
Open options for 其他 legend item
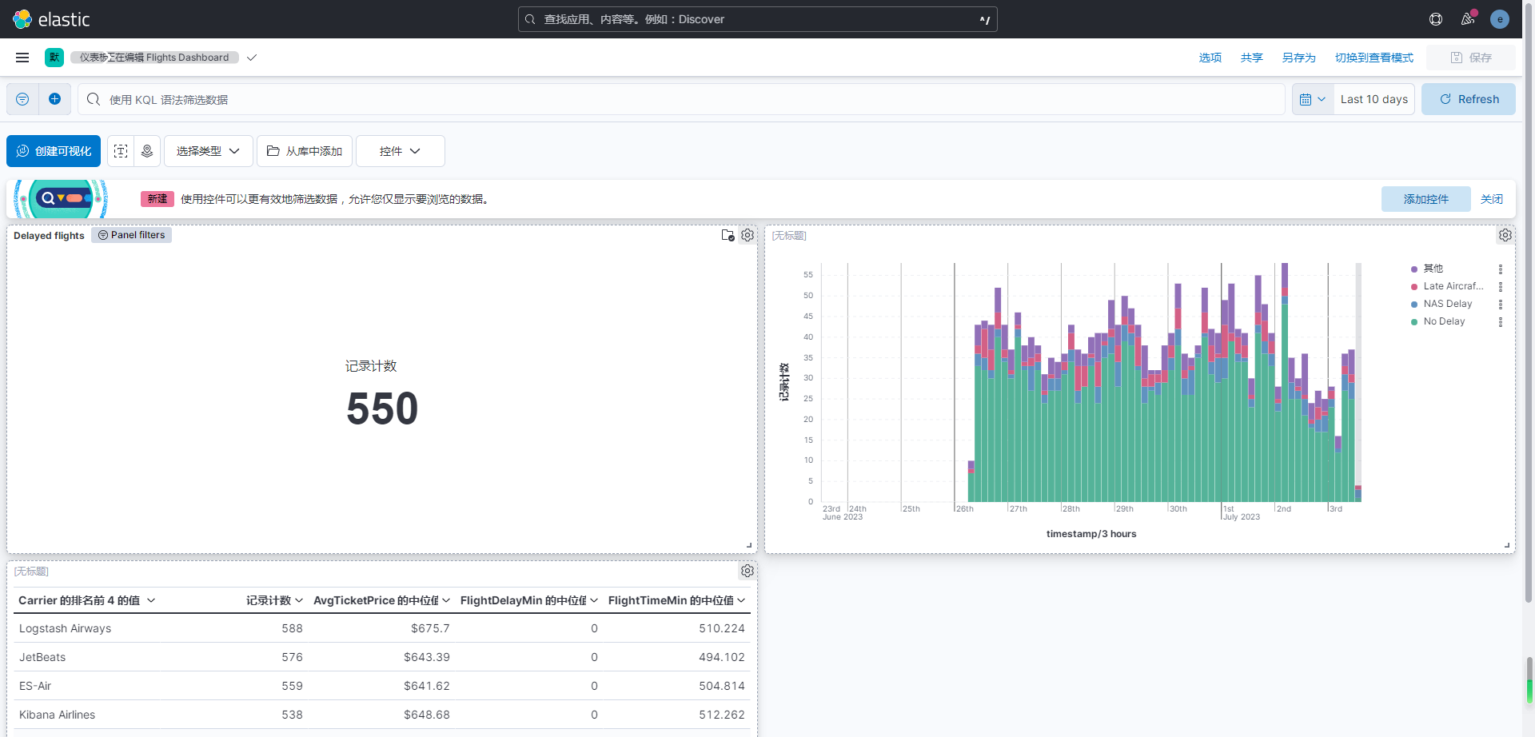[1501, 269]
